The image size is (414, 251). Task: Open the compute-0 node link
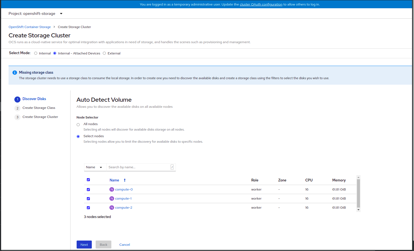pos(124,189)
